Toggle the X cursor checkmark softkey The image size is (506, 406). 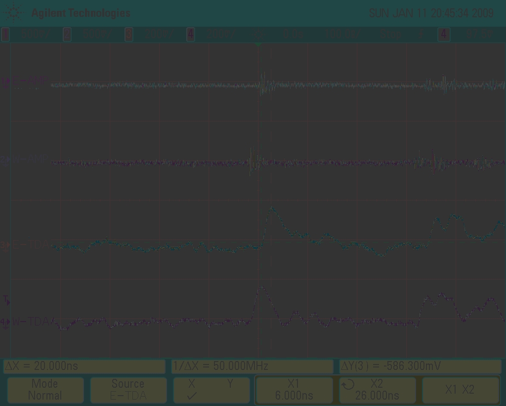click(x=192, y=390)
